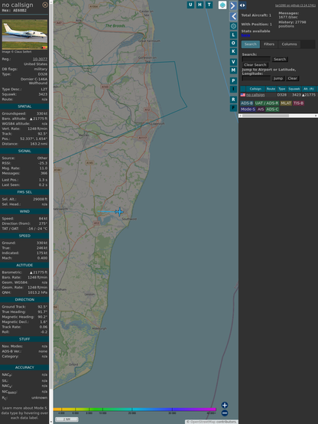Open the map layer selector icon

point(222,5)
